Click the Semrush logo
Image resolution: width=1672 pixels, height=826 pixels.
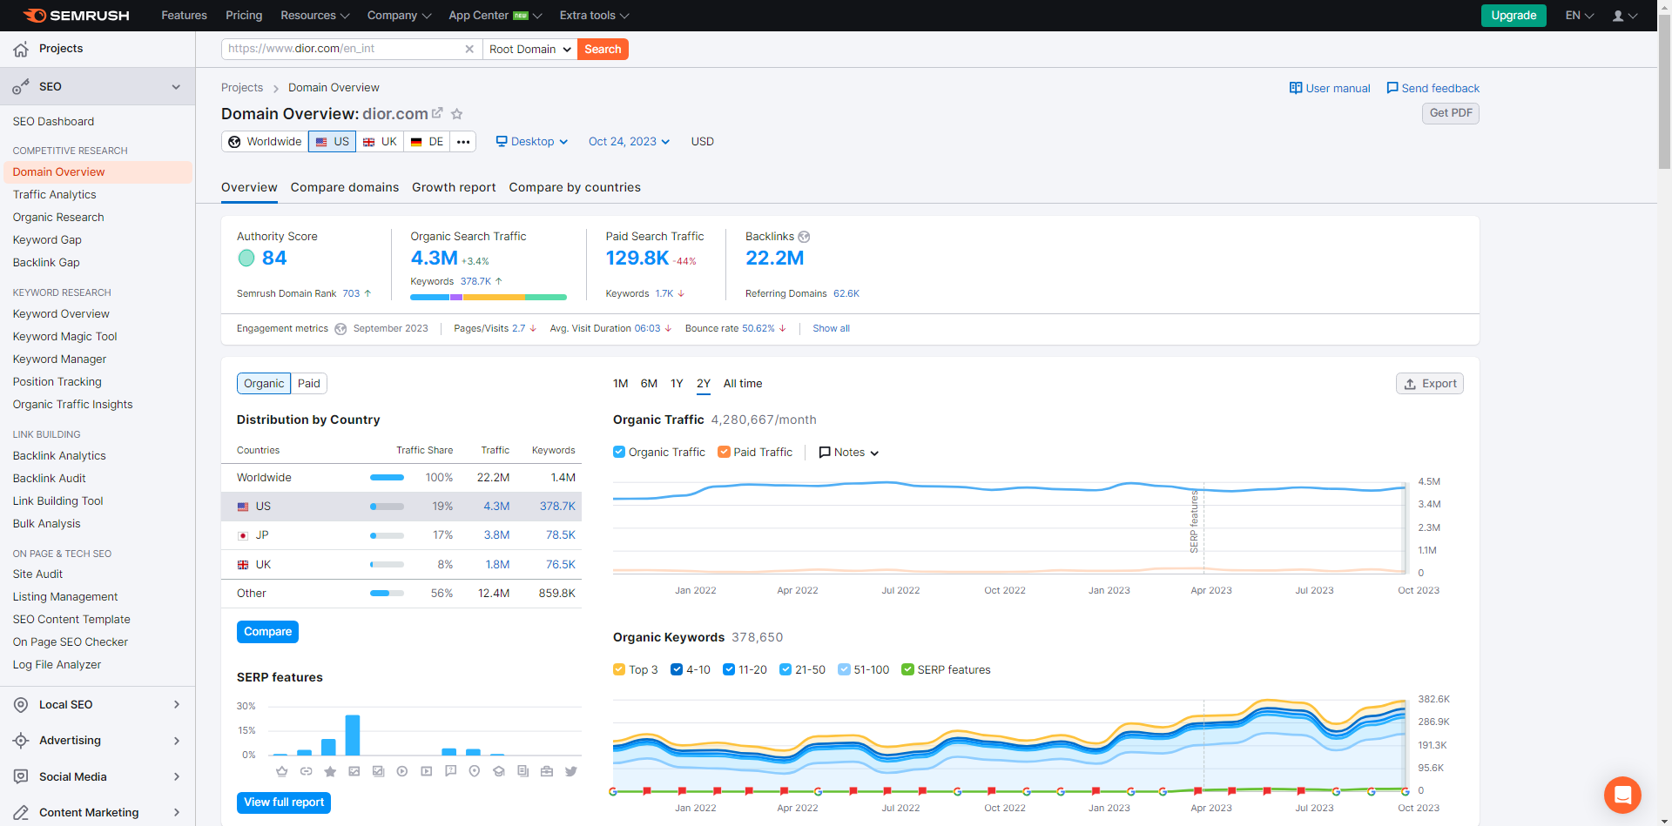point(76,16)
